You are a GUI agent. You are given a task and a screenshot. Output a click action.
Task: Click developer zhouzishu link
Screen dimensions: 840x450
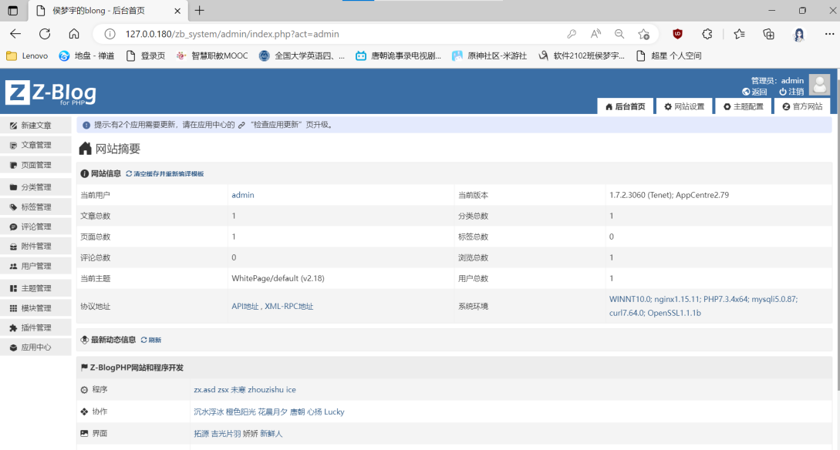265,390
